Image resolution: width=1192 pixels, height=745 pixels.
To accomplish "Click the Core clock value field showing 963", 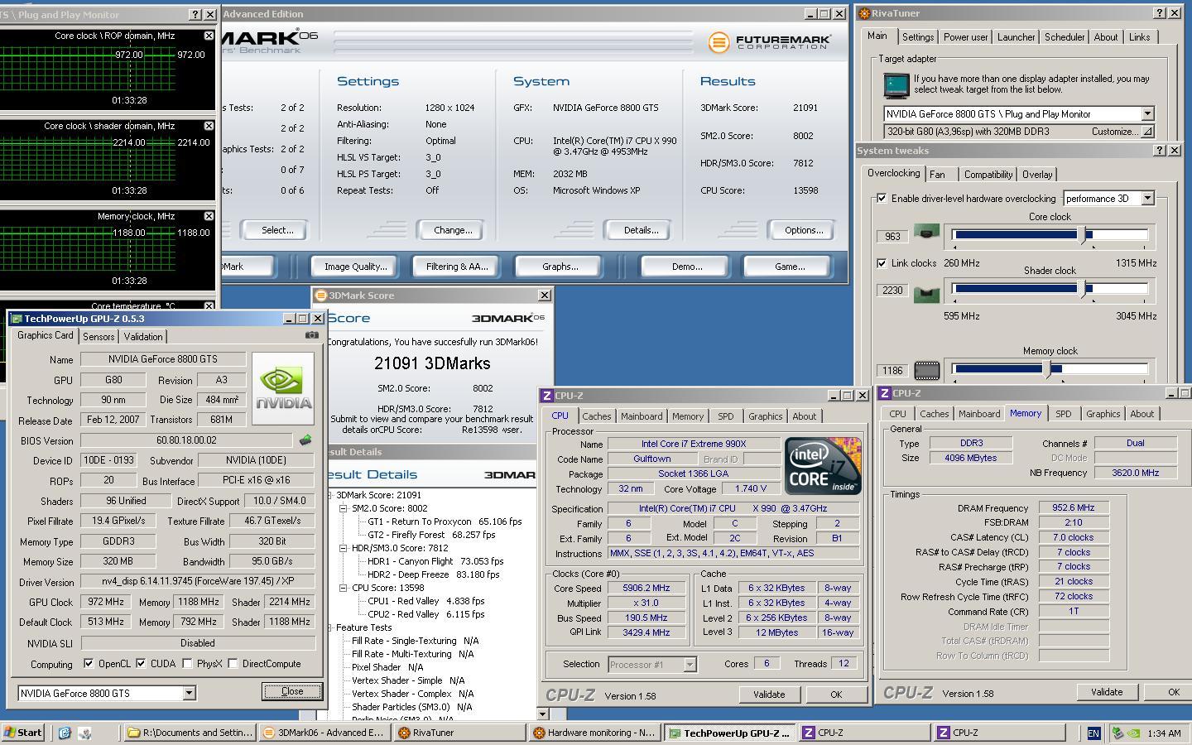I will 892,236.
